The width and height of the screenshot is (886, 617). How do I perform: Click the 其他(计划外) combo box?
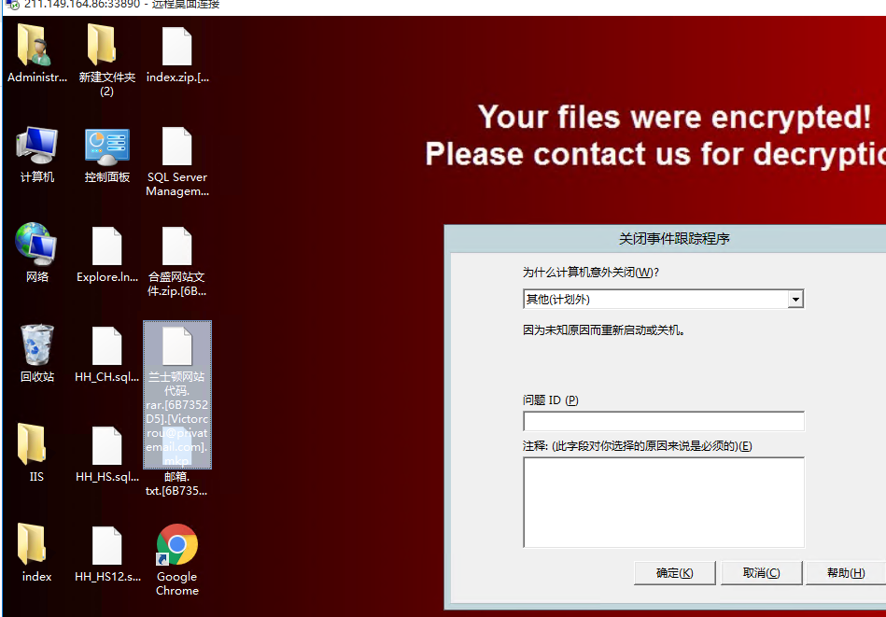664,299
